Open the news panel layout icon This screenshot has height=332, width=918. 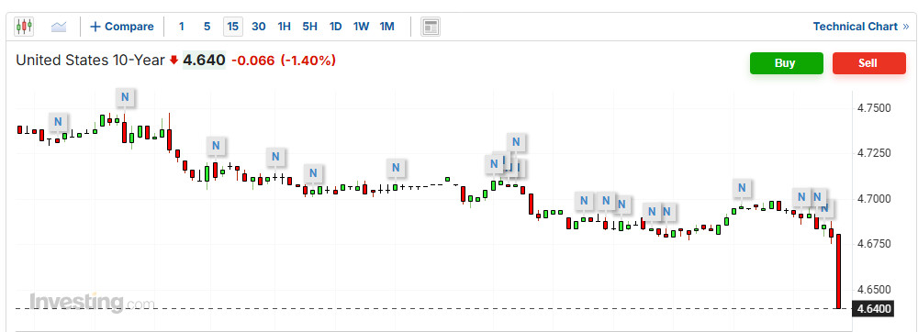(x=431, y=27)
